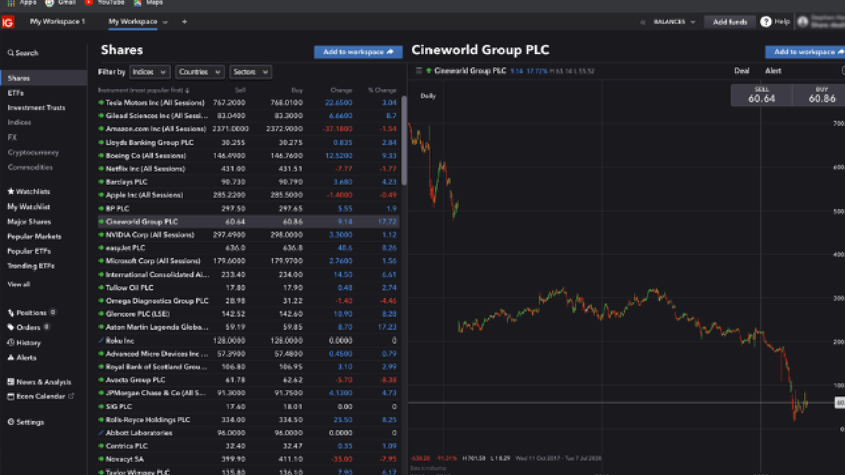Expand the Sectors filter dropdown

click(x=250, y=72)
